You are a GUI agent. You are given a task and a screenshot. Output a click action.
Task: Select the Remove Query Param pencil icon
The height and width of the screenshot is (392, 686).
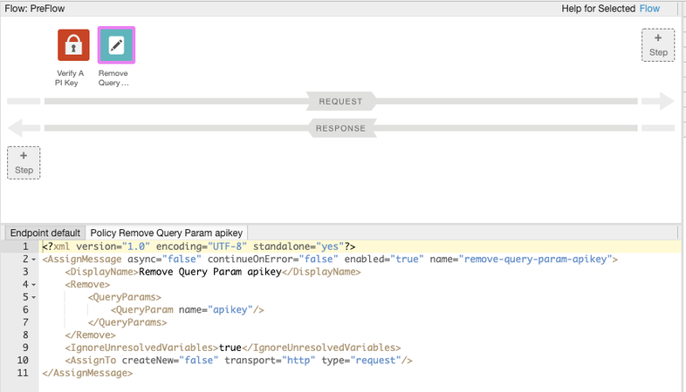[x=116, y=45]
